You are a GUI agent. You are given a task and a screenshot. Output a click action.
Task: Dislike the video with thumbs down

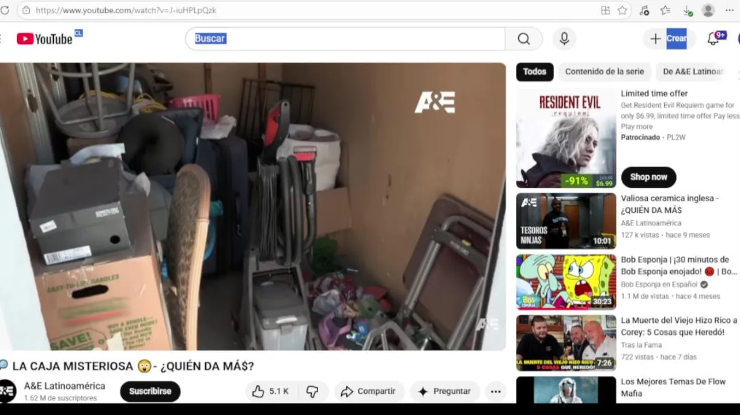[x=312, y=391]
